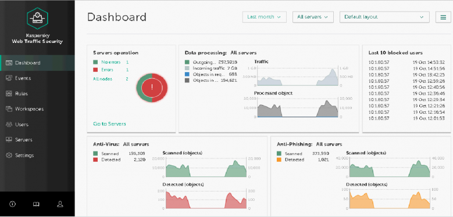453x217 pixels.
Task: Click the Rules icon in sidebar
Action: (x=9, y=93)
